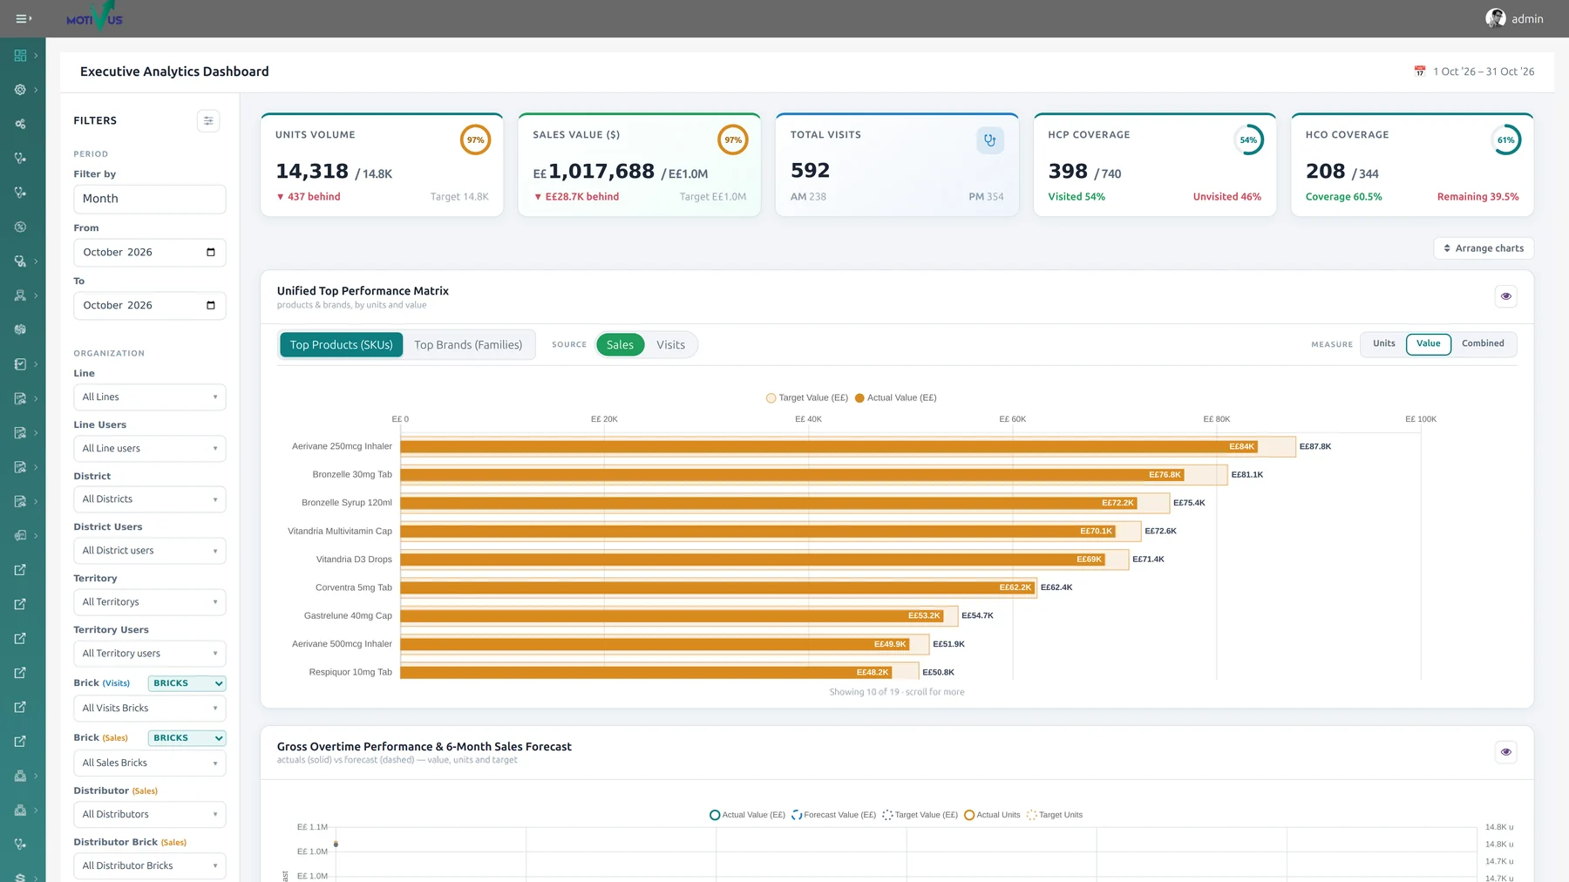Open calendar picker icon in From field
Screen dimensions: 1569x882
[210, 253]
